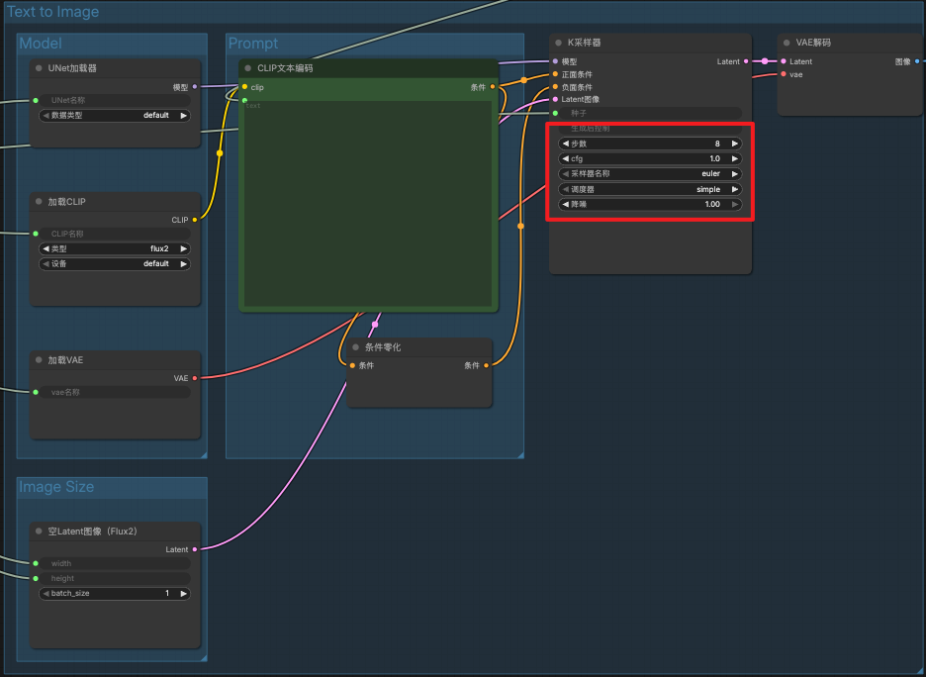Collapse the VAE解码 node using its title dot

787,43
